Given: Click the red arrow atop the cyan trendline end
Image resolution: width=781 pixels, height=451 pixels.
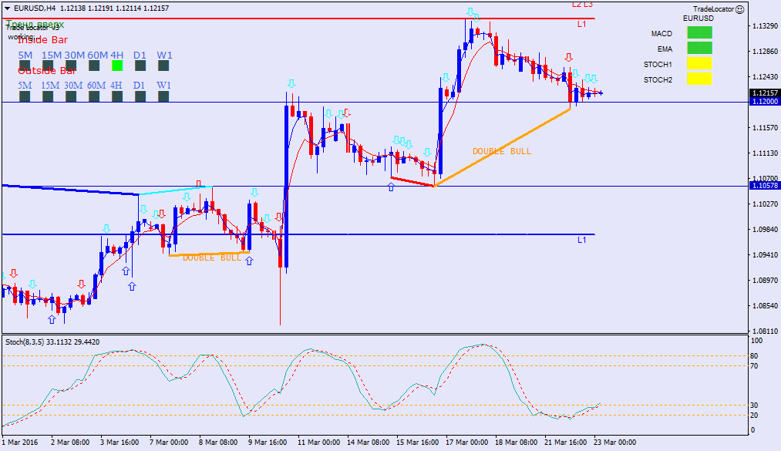Looking at the screenshot, I should click(x=199, y=183).
